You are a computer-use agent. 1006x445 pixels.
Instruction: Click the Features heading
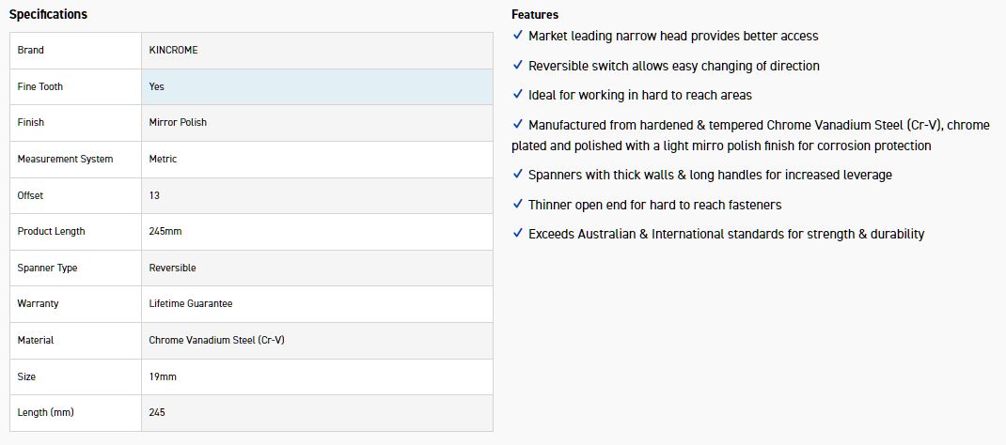click(535, 14)
